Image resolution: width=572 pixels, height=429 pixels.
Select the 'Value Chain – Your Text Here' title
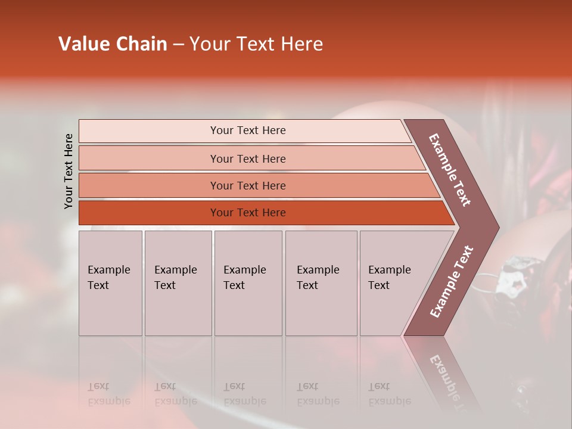point(191,43)
